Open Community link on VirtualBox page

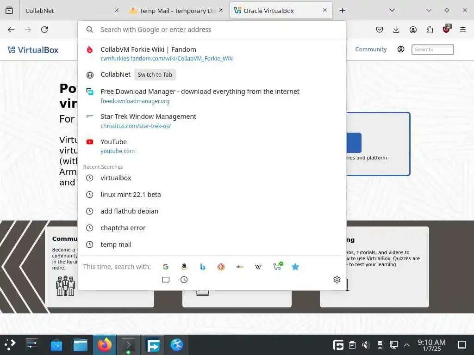(x=371, y=49)
